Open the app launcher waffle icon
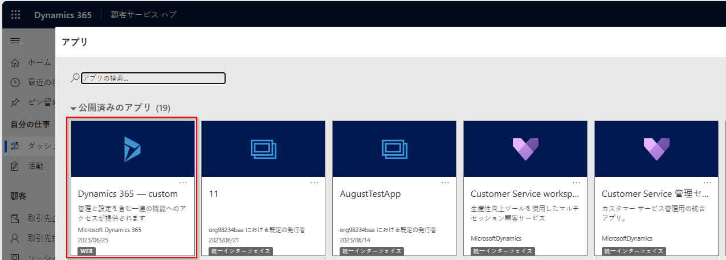Viewport: 726px width, 260px height. [16, 15]
